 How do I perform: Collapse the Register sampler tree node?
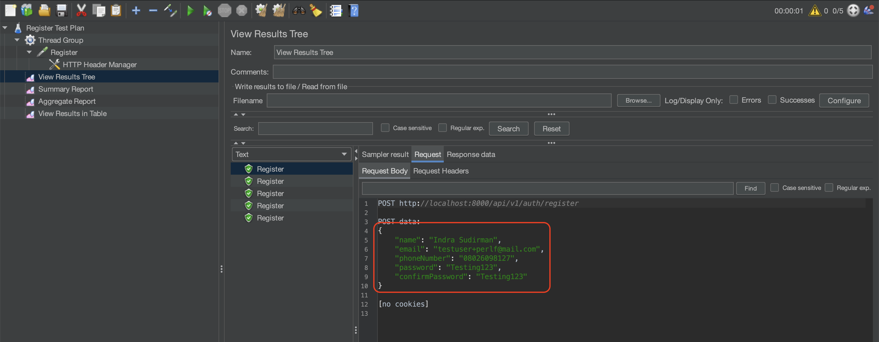(x=29, y=52)
